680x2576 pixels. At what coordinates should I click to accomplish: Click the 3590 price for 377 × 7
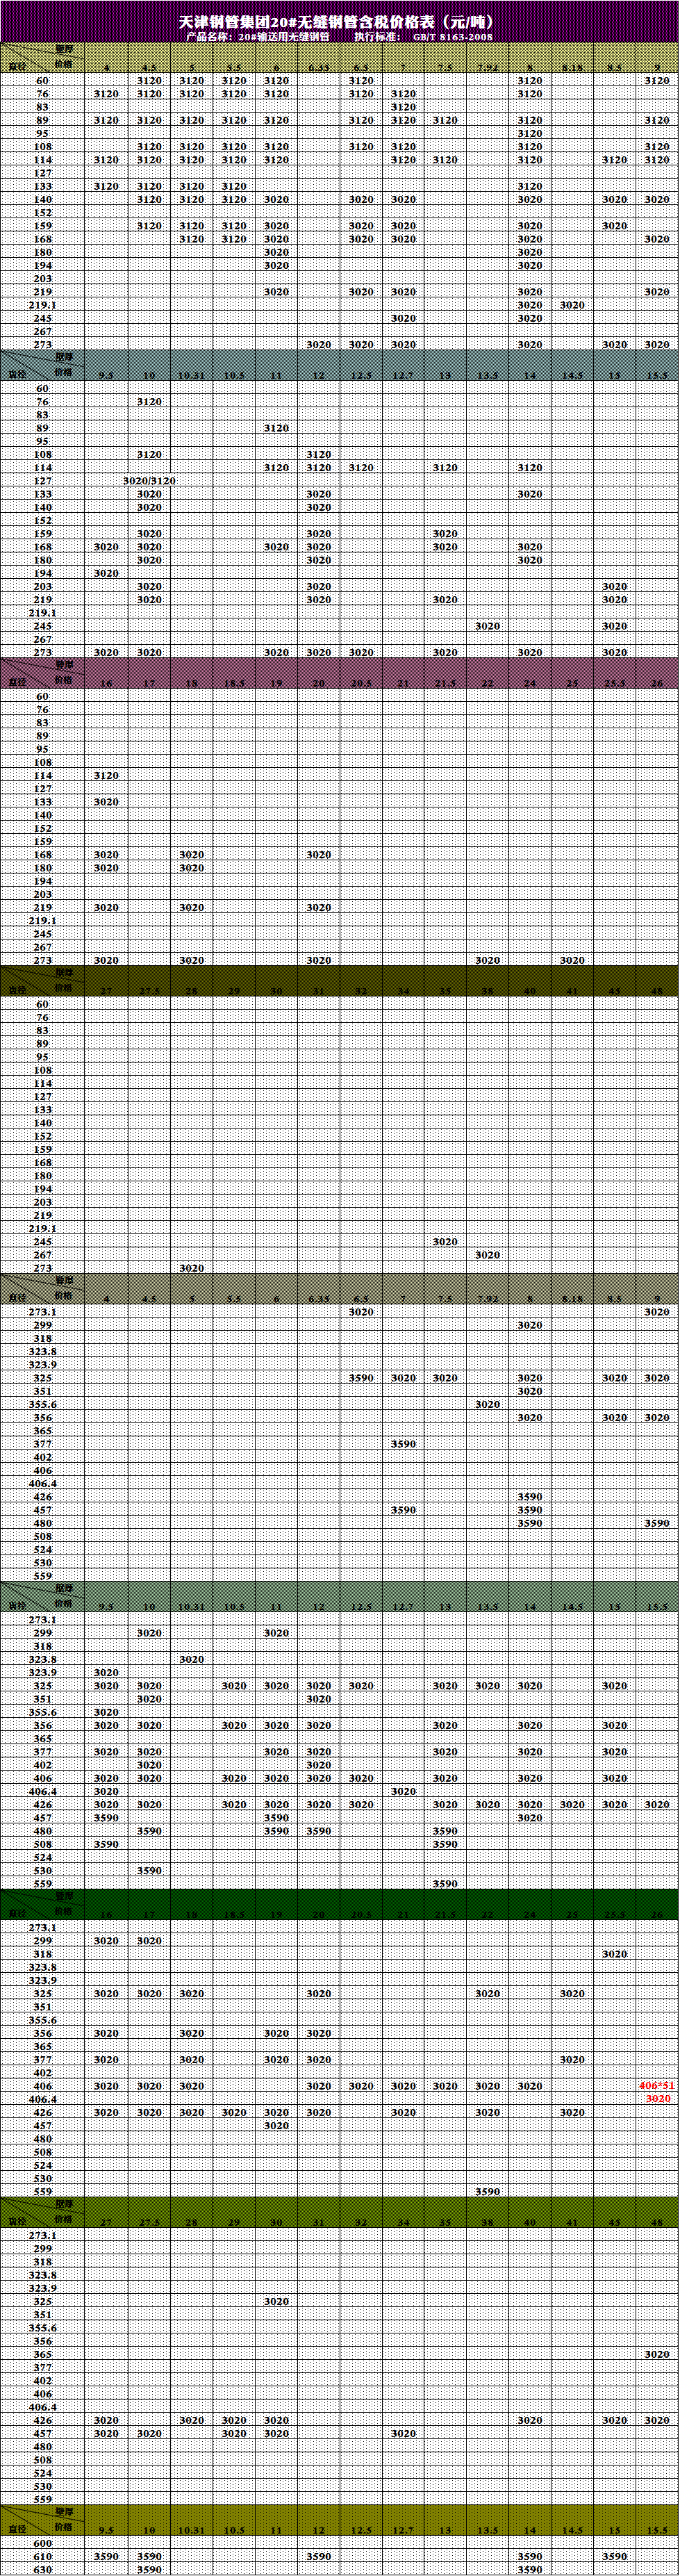pos(403,1444)
